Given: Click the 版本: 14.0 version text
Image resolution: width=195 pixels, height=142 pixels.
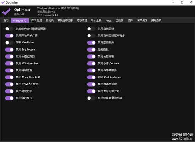Looking at the screenshot, I should pos(19,14).
